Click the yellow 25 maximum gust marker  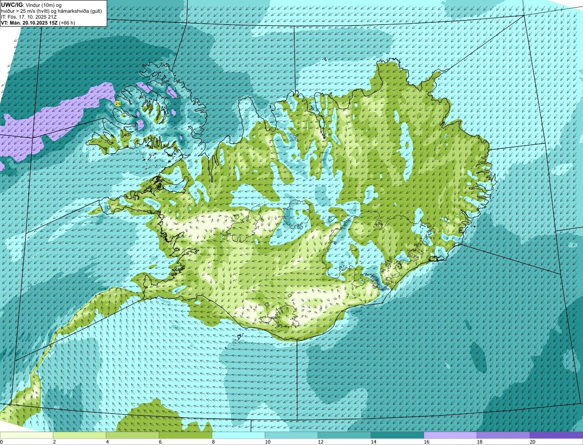[118, 104]
